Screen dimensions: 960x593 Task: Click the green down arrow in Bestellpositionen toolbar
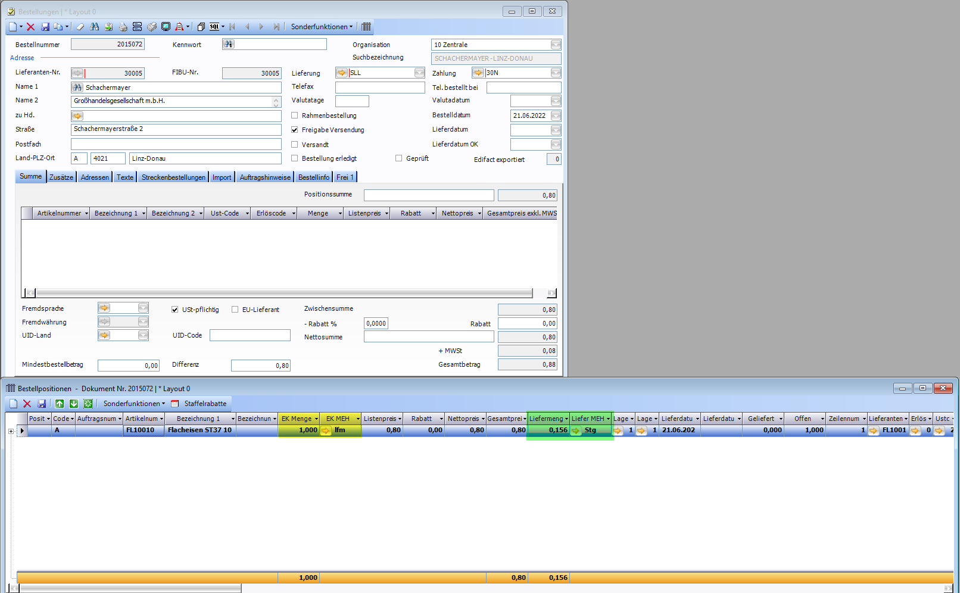[74, 404]
